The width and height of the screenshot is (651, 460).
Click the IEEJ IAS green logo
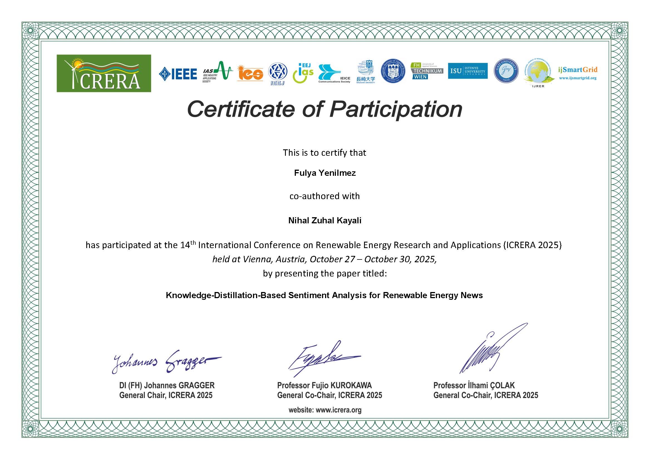303,73
